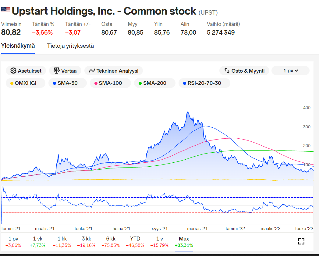
Task: Click the last price value 80,82
Action: click(x=11, y=32)
